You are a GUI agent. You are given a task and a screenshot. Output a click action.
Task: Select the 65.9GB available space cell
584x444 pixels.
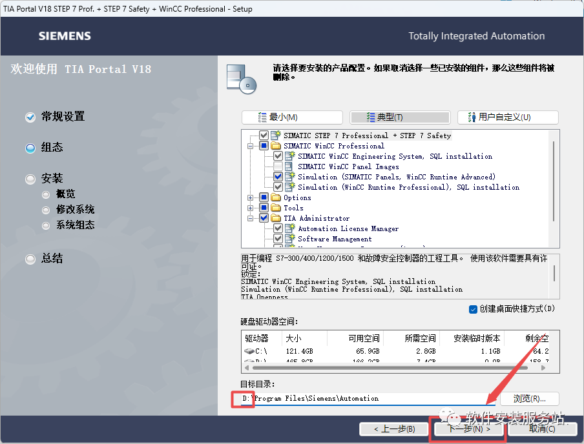368,351
